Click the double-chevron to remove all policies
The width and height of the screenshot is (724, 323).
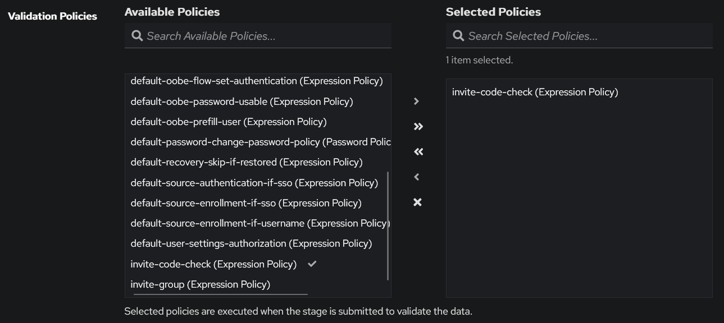click(x=417, y=151)
